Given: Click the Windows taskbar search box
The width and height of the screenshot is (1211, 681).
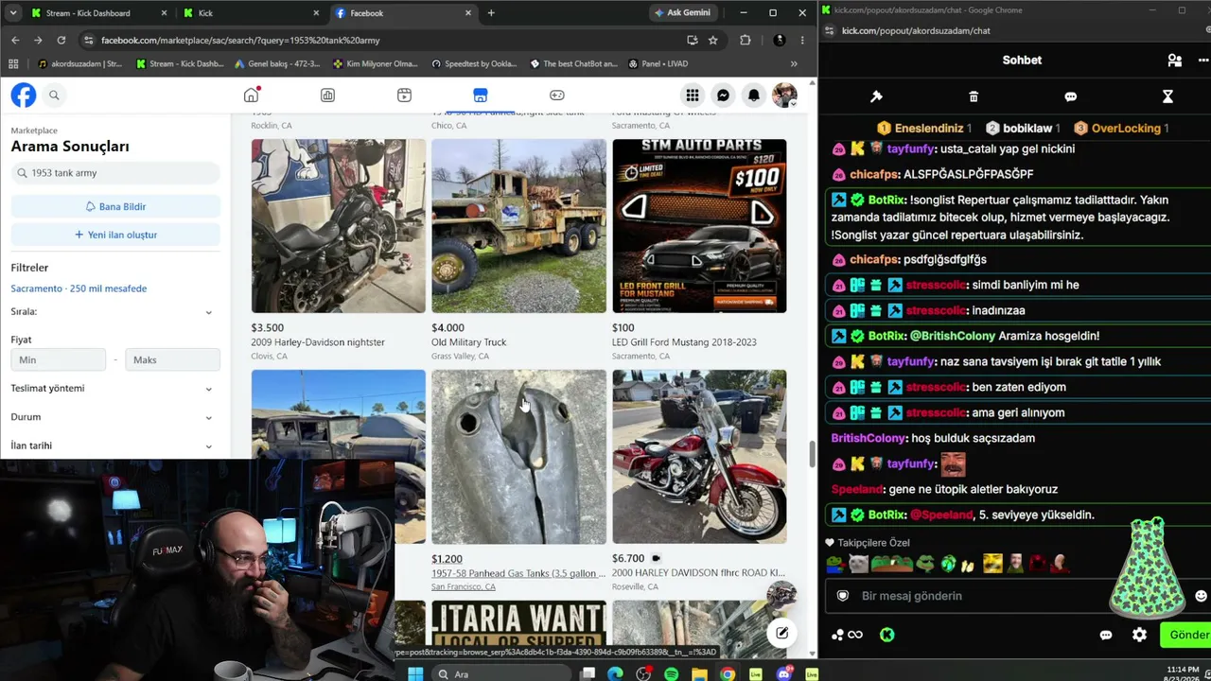Looking at the screenshot, I should point(501,674).
